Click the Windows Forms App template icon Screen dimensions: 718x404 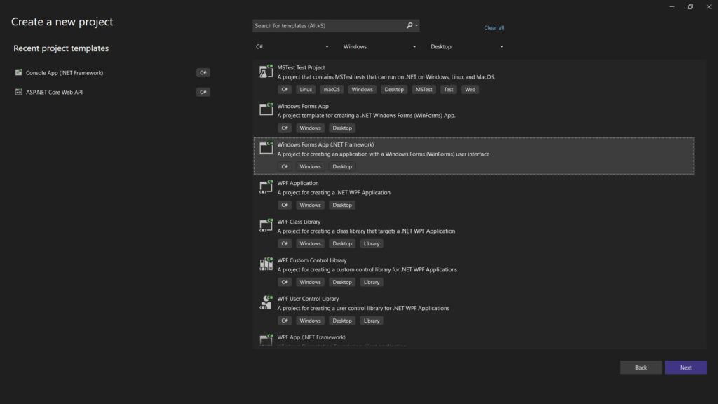click(266, 109)
